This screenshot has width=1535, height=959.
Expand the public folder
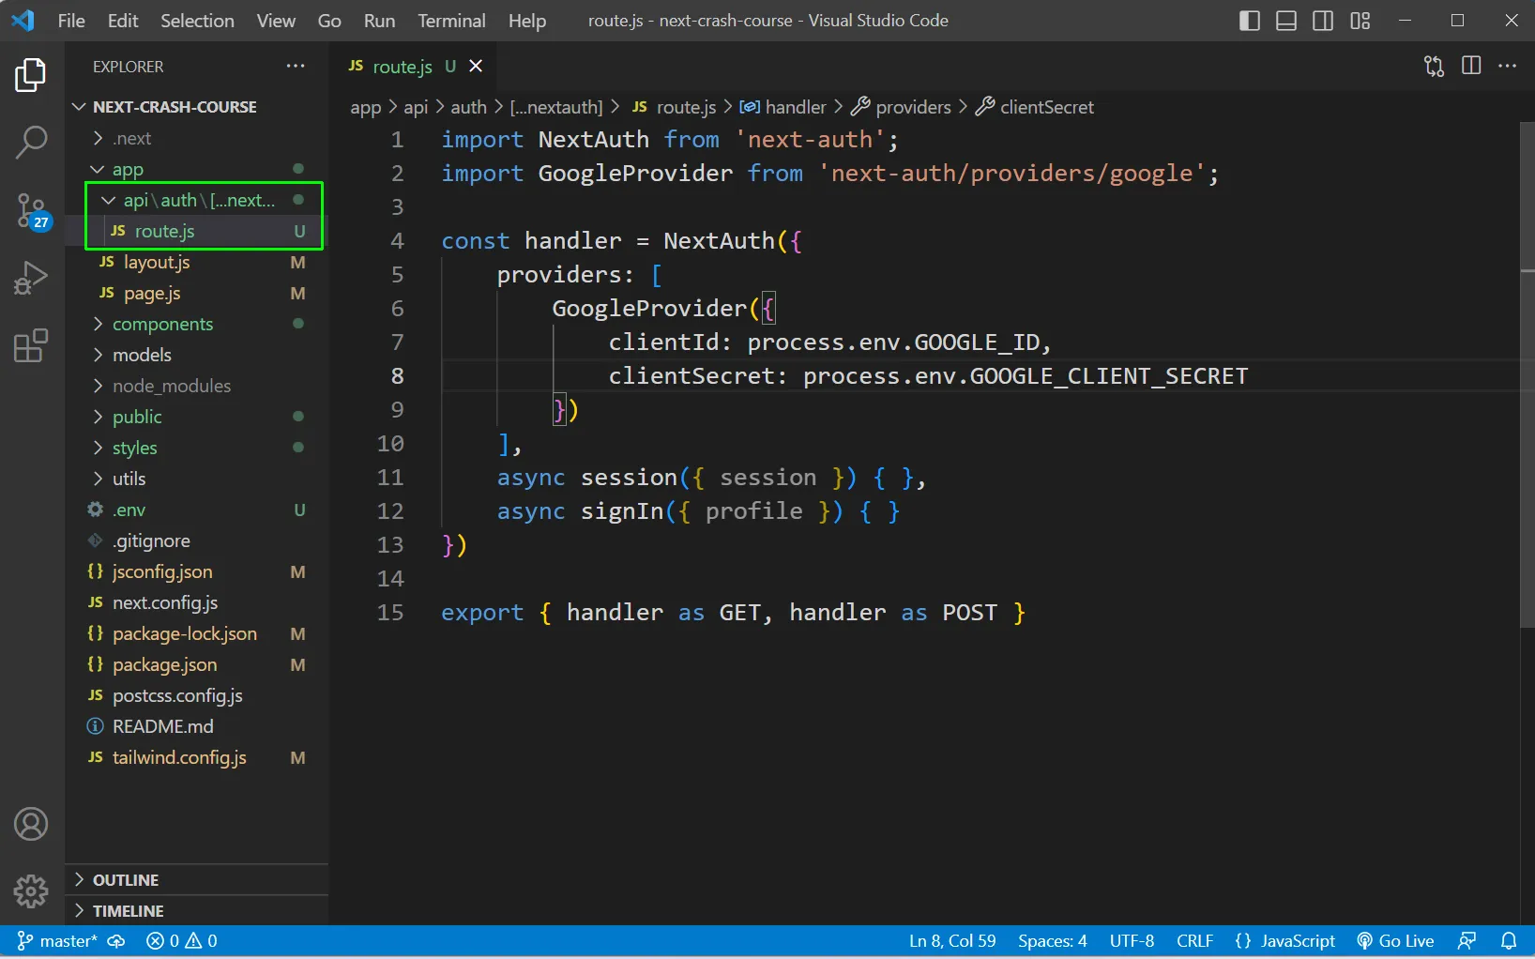[197, 417]
